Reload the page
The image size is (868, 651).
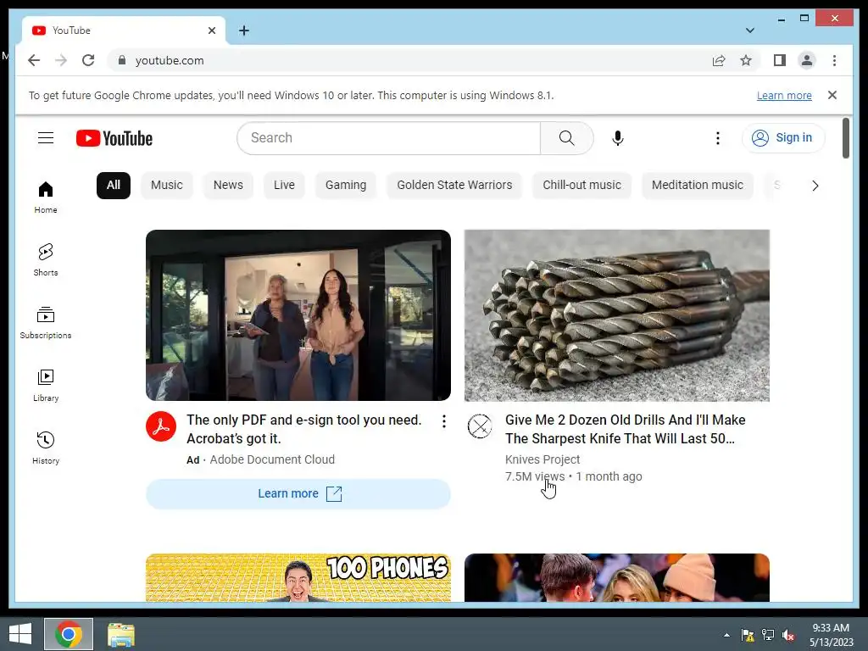click(x=88, y=60)
